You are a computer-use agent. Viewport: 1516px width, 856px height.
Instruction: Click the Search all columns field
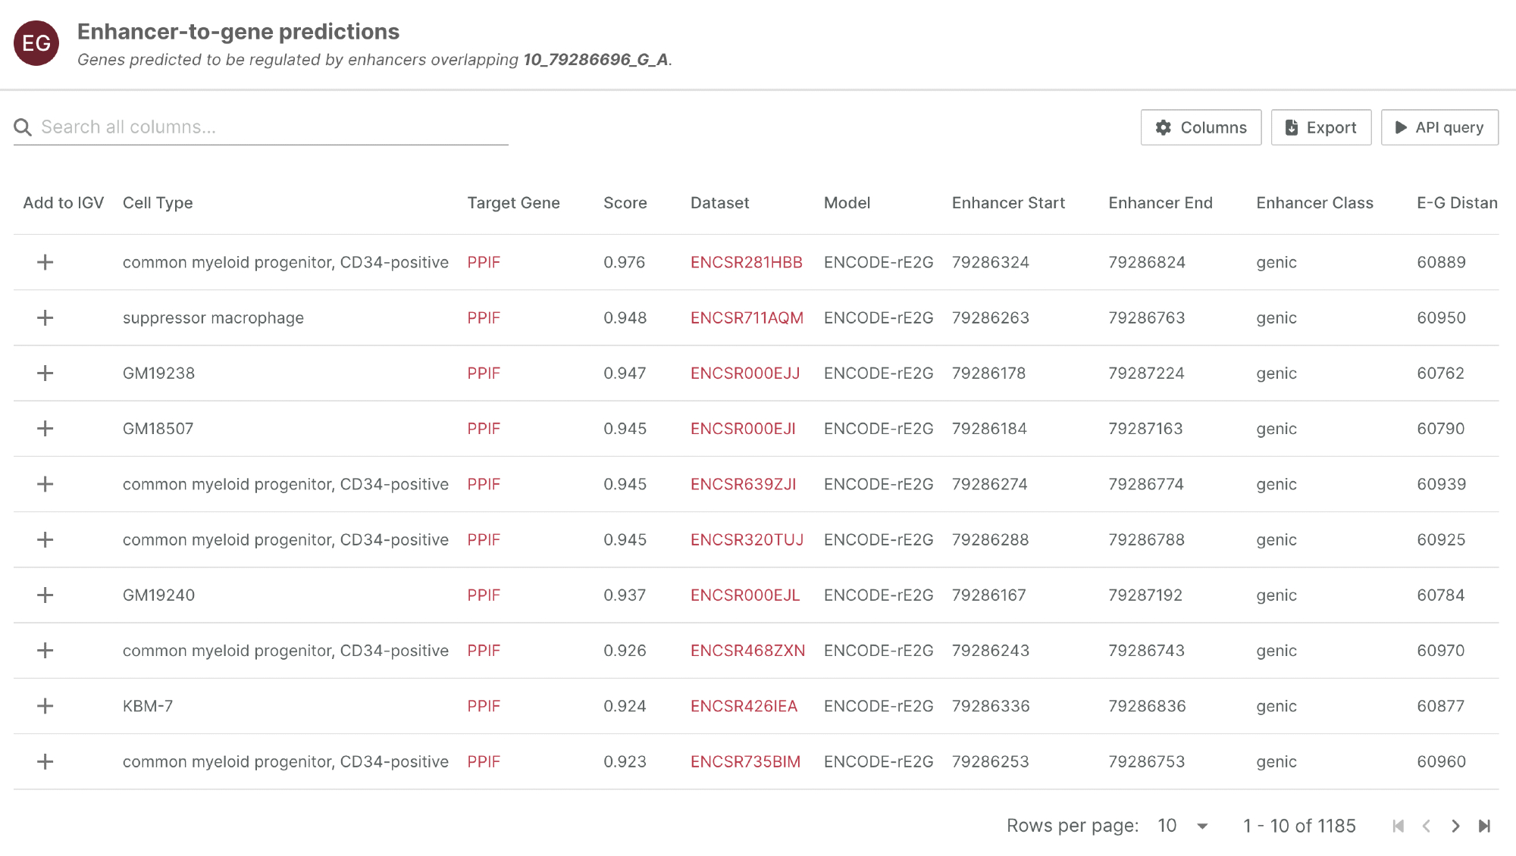pyautogui.click(x=273, y=127)
